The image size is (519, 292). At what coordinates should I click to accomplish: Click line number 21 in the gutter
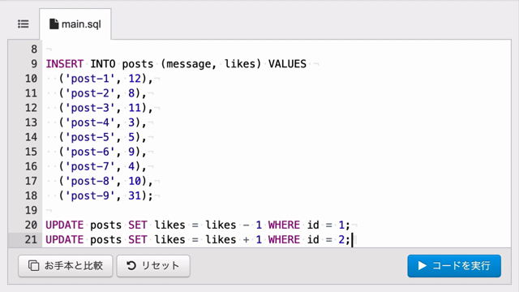coord(31,239)
